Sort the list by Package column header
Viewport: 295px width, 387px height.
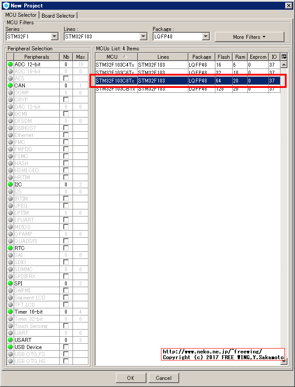(202, 57)
